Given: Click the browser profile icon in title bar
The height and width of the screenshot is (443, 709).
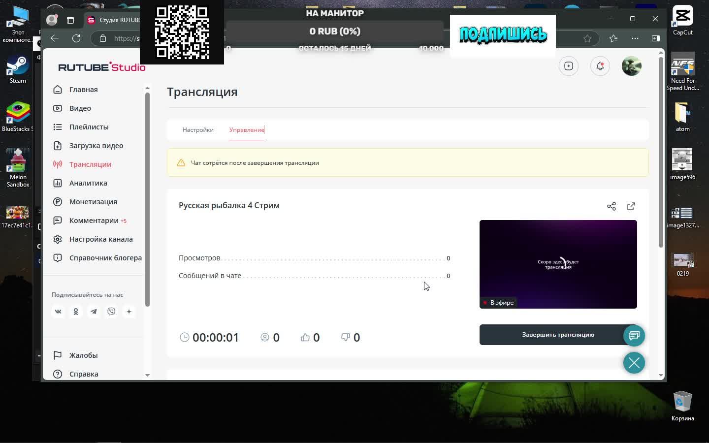Looking at the screenshot, I should click(52, 20).
